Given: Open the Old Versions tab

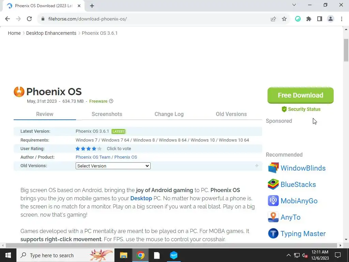Looking at the screenshot, I should pyautogui.click(x=231, y=114).
